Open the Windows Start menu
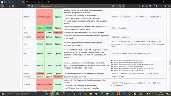This screenshot has width=171, height=96. pos(2,94)
